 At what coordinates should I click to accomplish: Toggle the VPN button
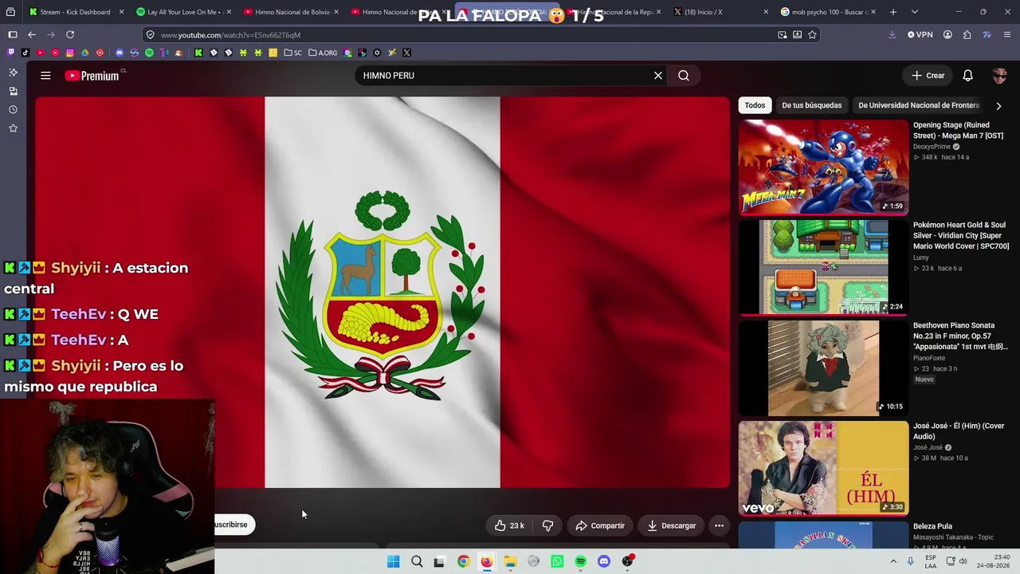[920, 35]
